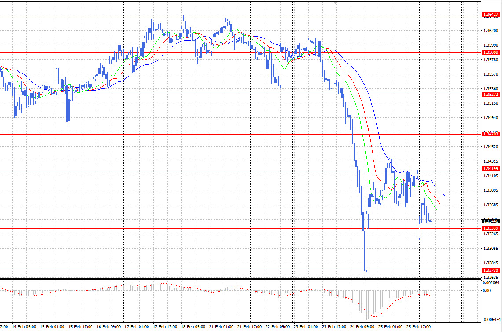Click the chart shift triangle marker at top
The width and height of the screenshot is (502, 333).
[x=335, y=3]
